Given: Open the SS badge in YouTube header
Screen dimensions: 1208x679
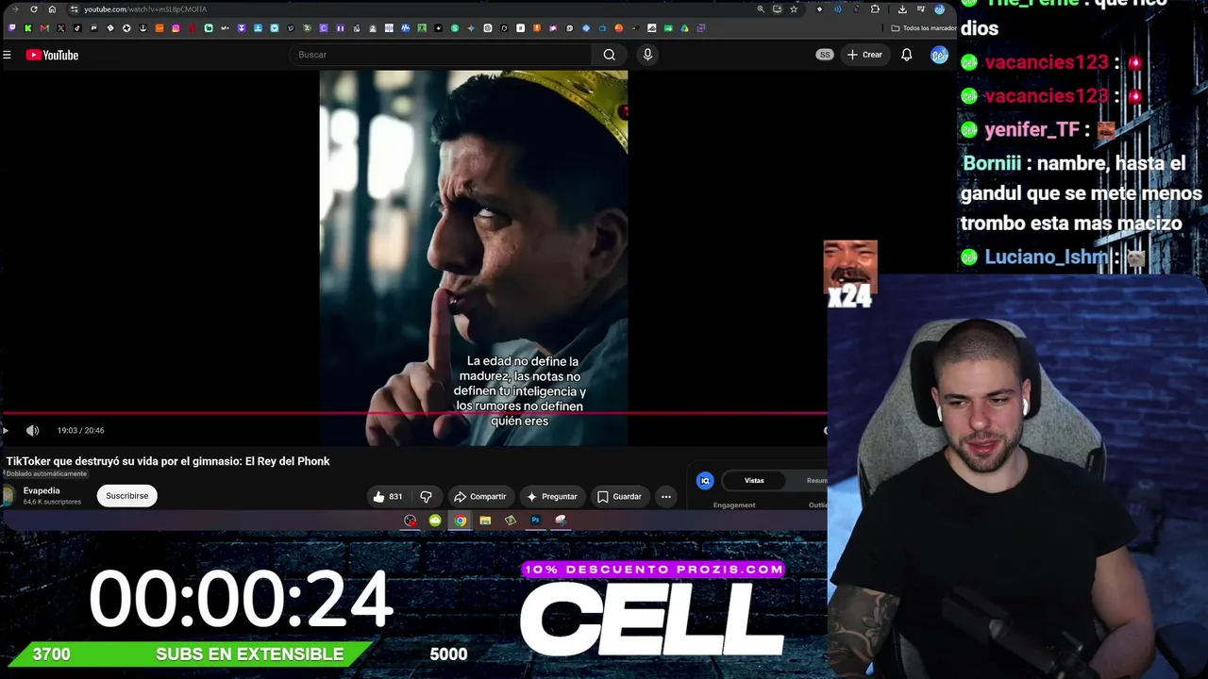Looking at the screenshot, I should click(x=825, y=55).
